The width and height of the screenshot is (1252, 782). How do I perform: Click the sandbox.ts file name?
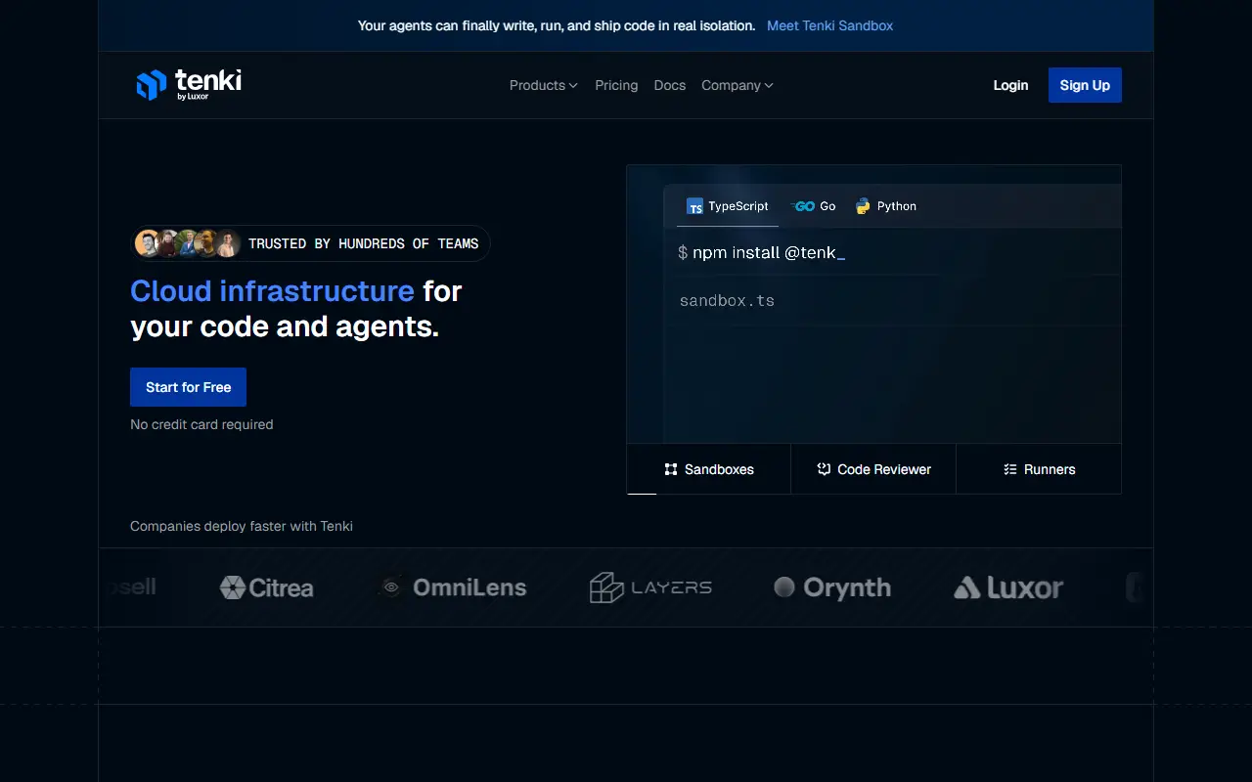[x=727, y=300]
